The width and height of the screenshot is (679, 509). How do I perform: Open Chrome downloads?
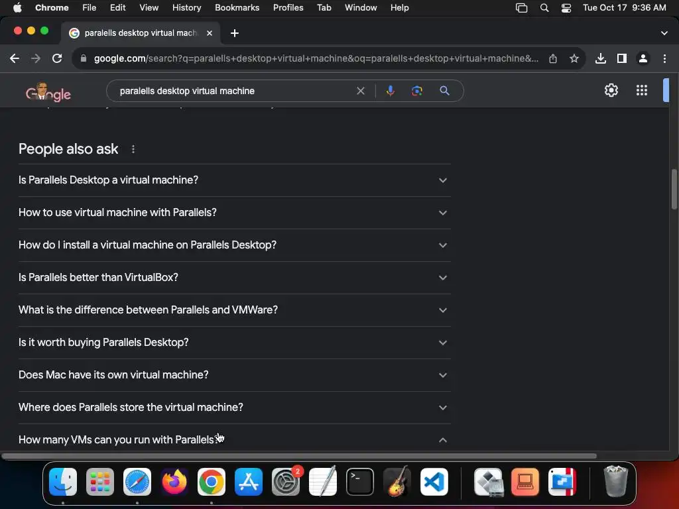pyautogui.click(x=601, y=58)
